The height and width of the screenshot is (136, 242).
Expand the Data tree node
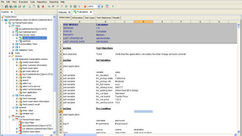coord(9,53)
